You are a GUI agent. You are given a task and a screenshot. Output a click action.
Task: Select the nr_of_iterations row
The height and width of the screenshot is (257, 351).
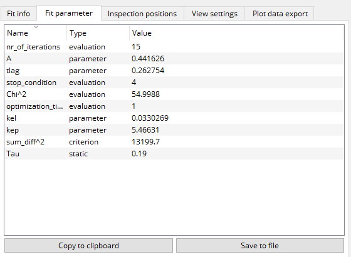coord(174,47)
